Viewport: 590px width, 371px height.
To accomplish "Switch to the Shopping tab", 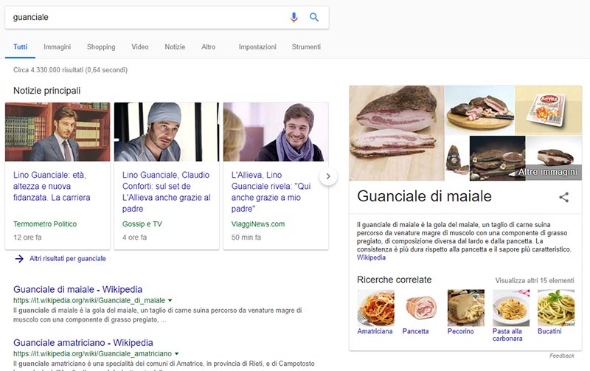I will tap(101, 47).
